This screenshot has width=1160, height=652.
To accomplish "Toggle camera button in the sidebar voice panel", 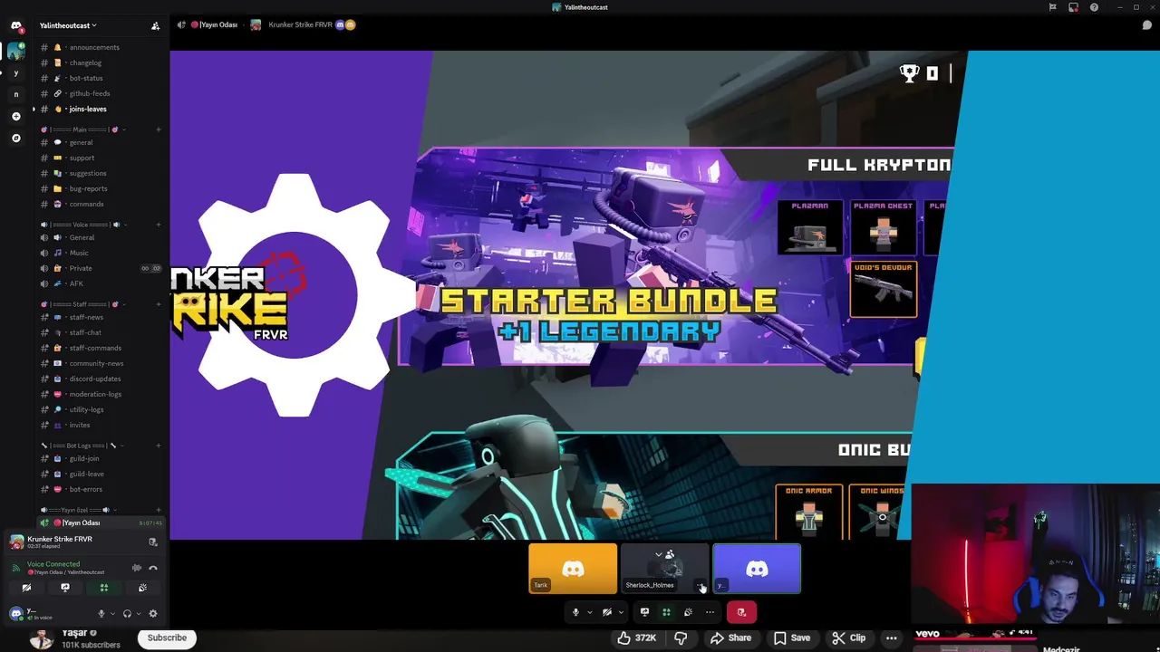I will [26, 588].
